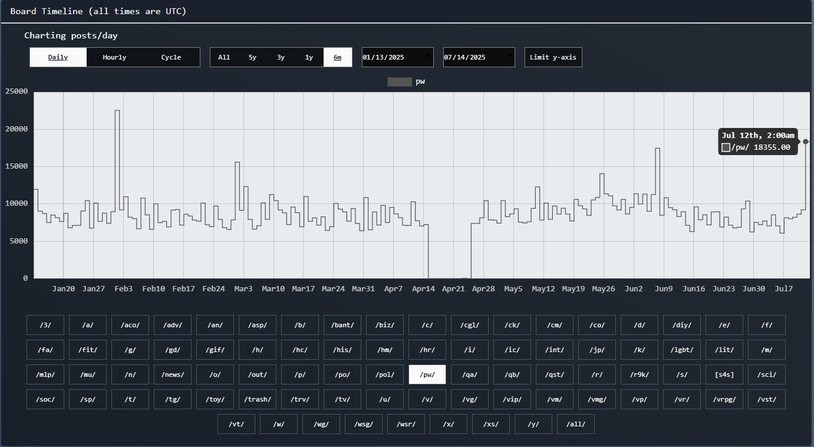
Task: Select the /sci/ board
Action: click(x=767, y=374)
